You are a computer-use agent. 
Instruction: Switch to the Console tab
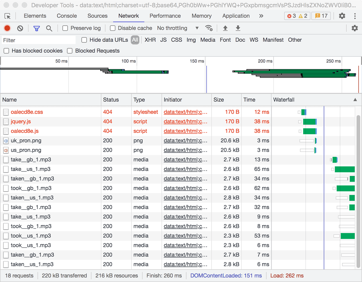67,16
